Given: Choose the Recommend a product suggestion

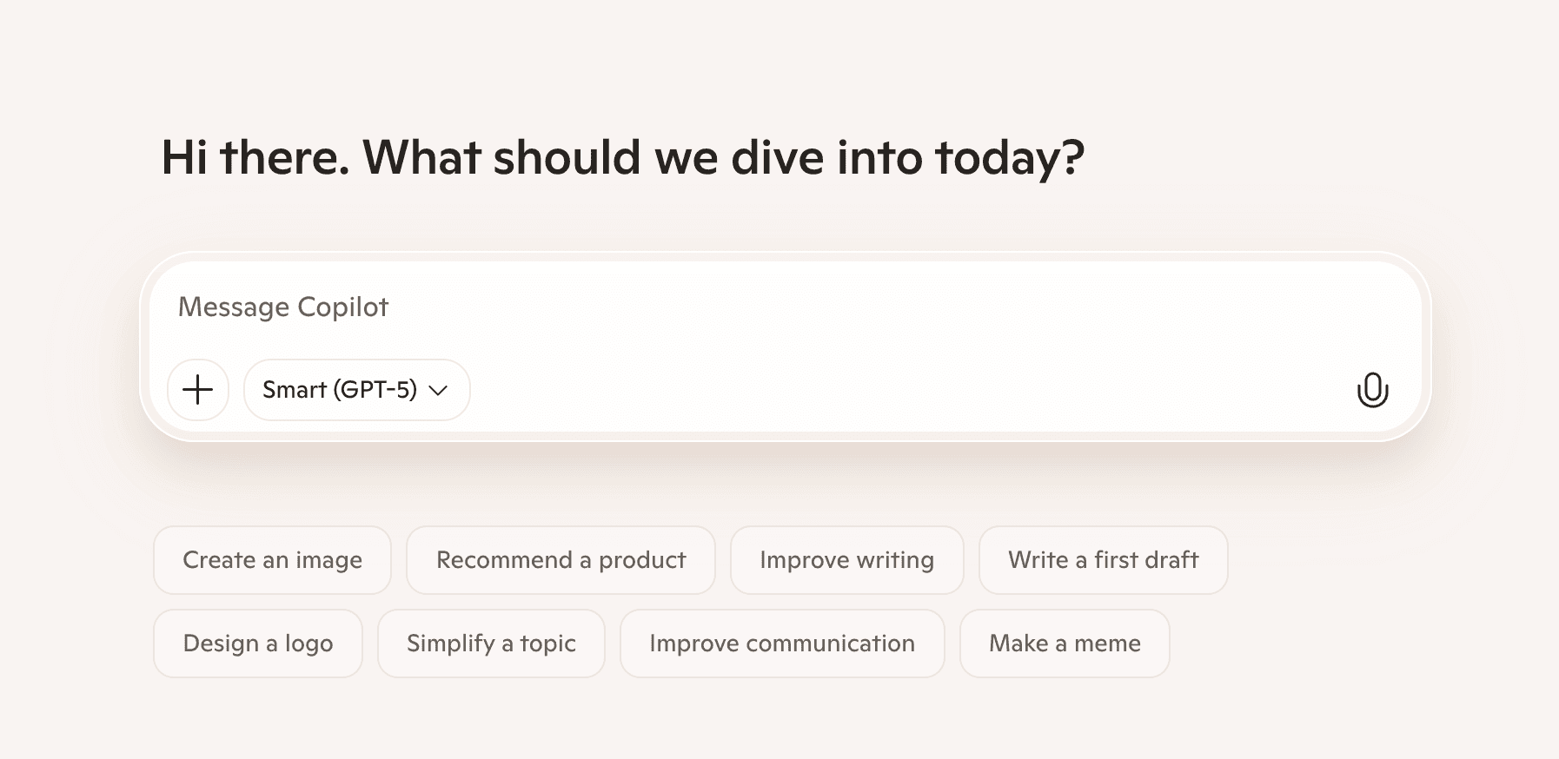Looking at the screenshot, I should 561,560.
